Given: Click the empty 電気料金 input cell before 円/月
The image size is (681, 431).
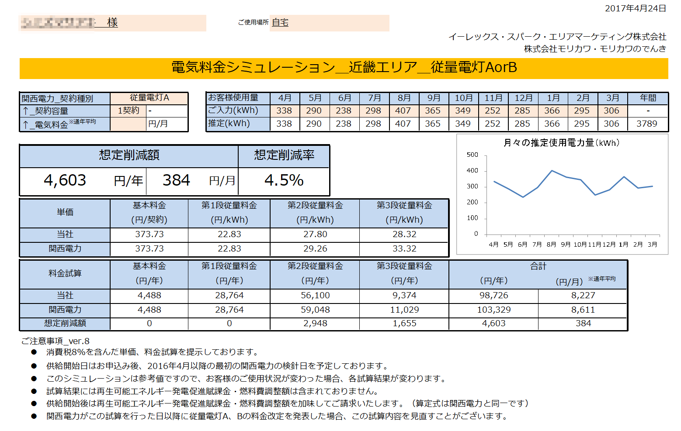Looking at the screenshot, I should tap(128, 124).
